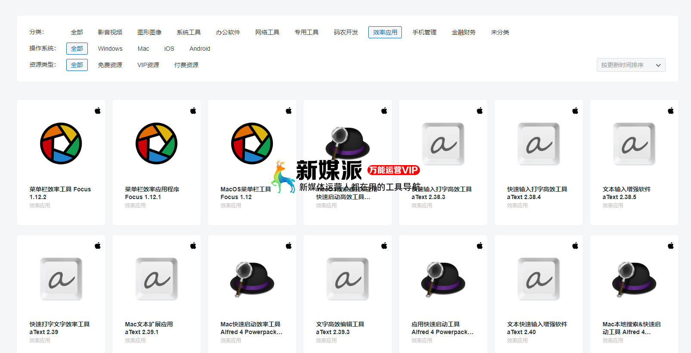Image resolution: width=691 pixels, height=353 pixels.
Task: Open title 文本输入增强软件 aText 2.38.5
Action: tap(626, 193)
